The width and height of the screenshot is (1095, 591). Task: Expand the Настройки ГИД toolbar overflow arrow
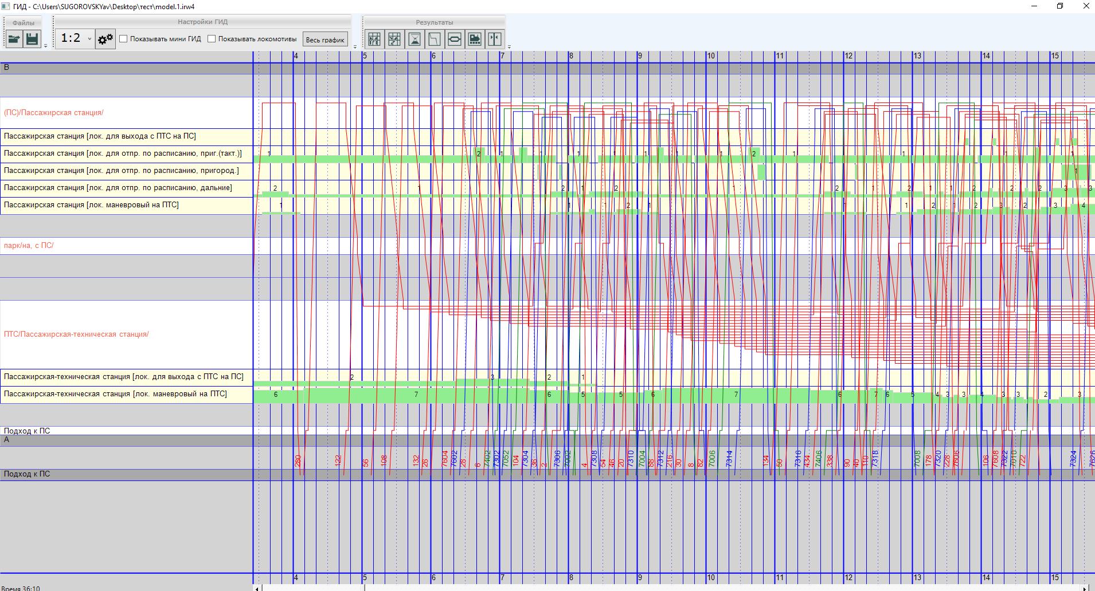click(355, 46)
